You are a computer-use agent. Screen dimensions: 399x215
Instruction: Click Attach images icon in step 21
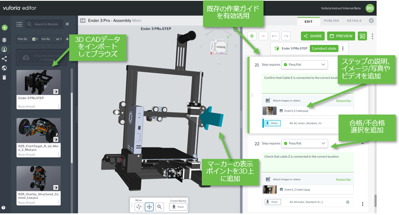coord(268,101)
